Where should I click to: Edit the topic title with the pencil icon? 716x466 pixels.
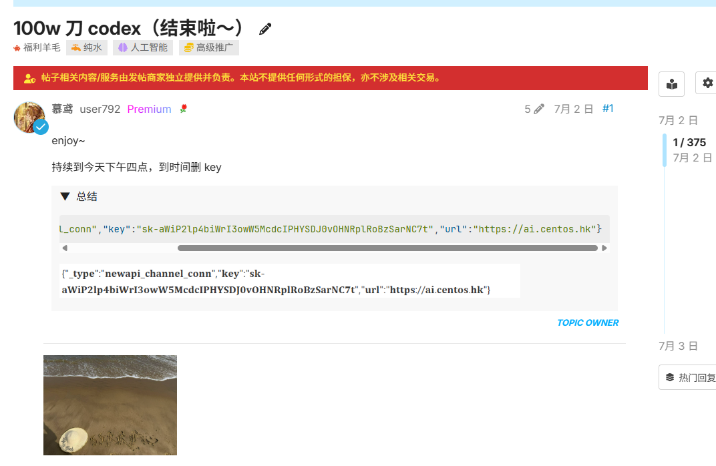click(265, 29)
